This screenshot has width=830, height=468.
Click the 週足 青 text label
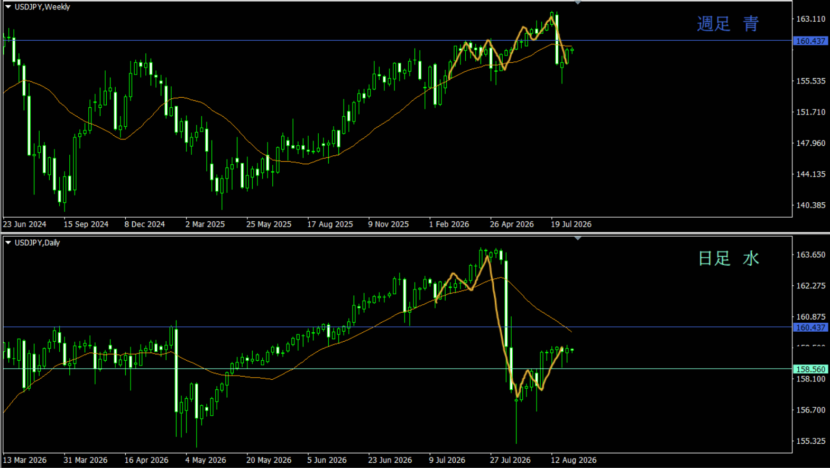click(728, 24)
